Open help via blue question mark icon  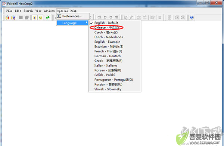192,18
